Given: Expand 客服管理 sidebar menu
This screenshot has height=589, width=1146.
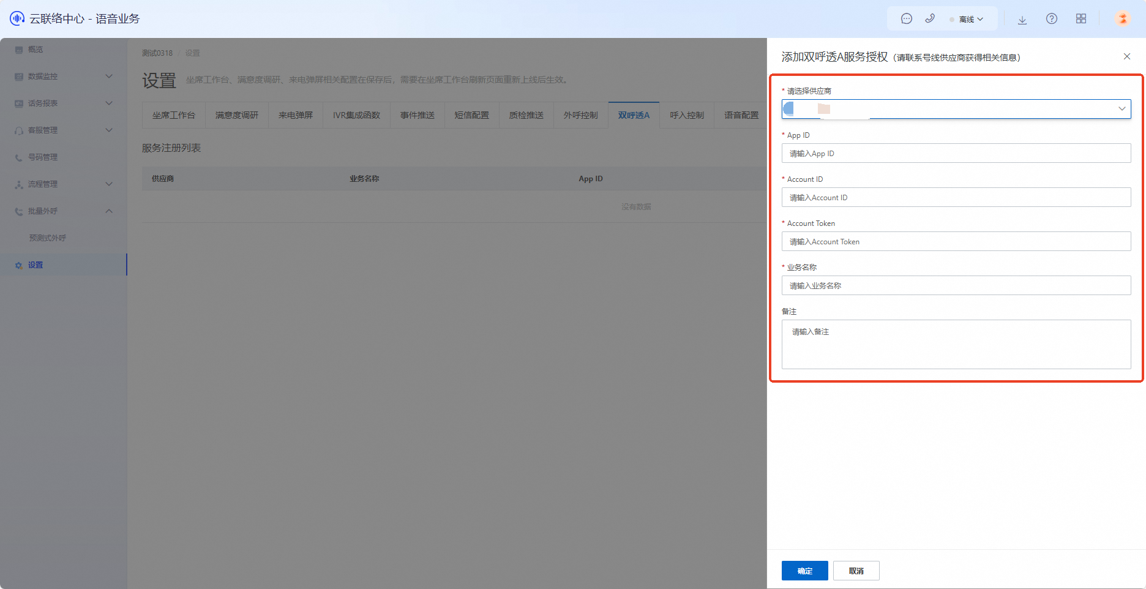Looking at the screenshot, I should 64,130.
